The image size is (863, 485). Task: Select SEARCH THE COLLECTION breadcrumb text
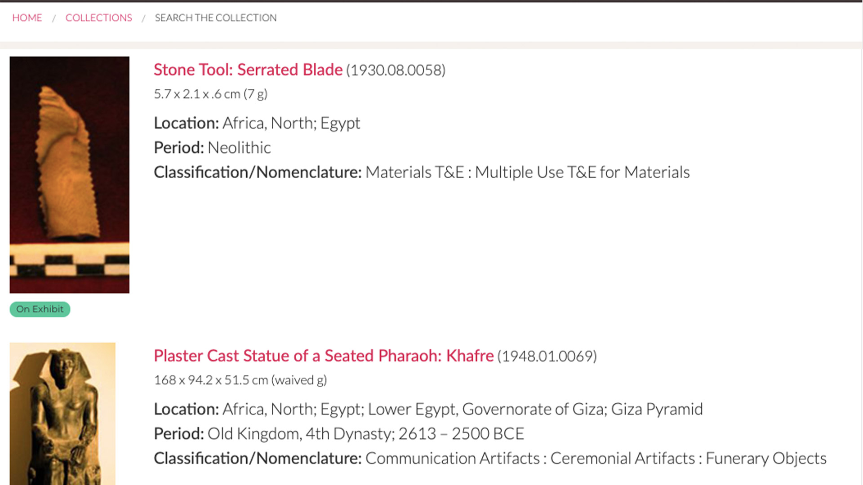(216, 18)
